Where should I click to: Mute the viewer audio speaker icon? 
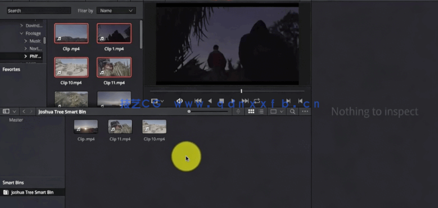[x=180, y=101]
